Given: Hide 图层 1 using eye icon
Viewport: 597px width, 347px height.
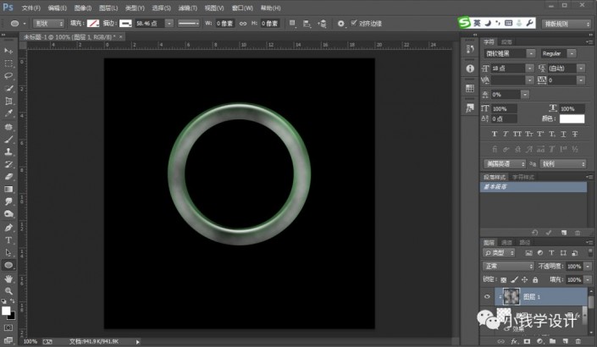Looking at the screenshot, I should tap(488, 296).
